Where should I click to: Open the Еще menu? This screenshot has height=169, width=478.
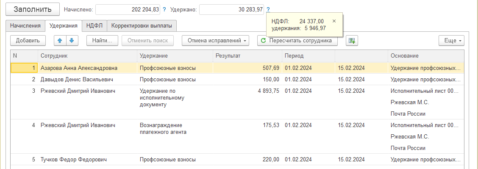click(451, 41)
